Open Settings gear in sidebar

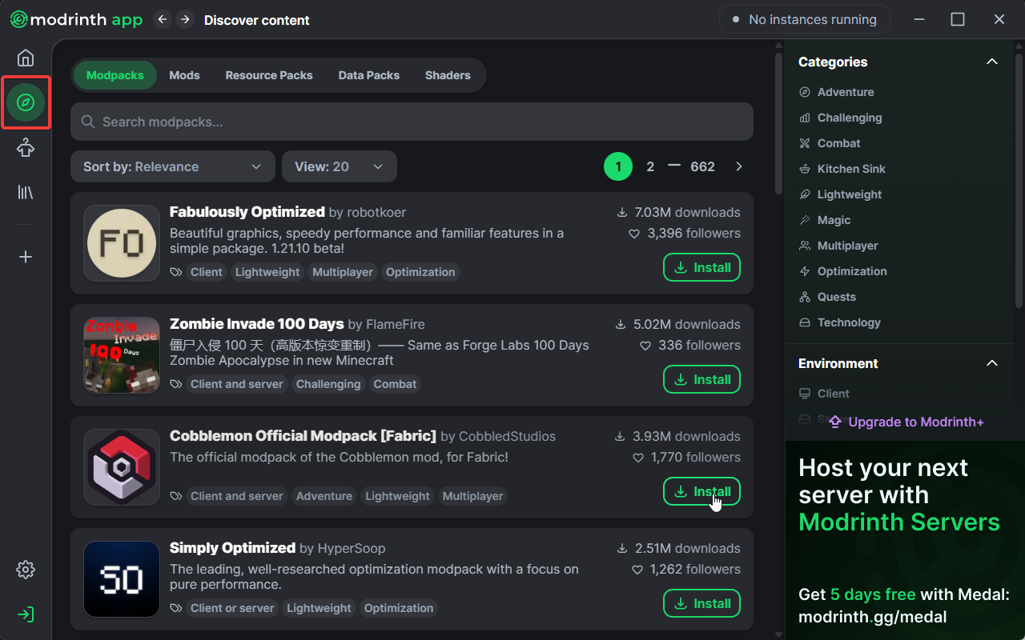26,570
